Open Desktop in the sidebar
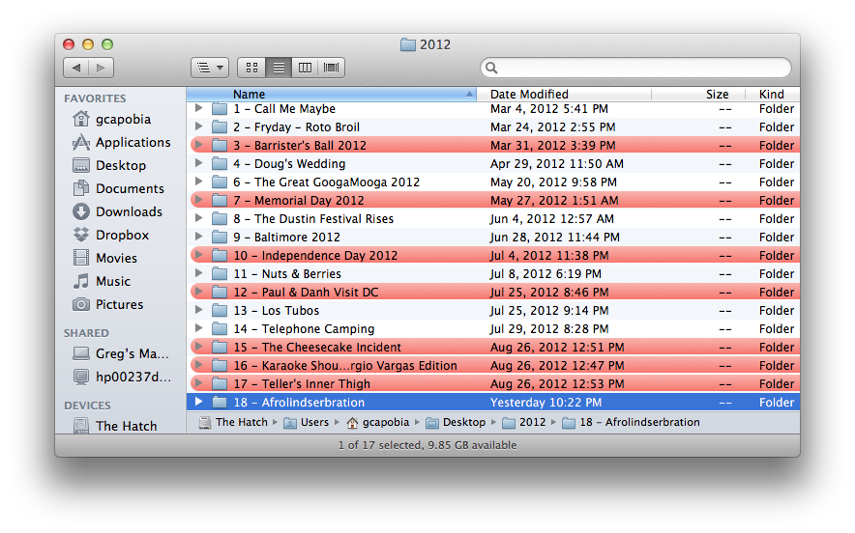Viewport: 855px width, 533px height. (109, 165)
